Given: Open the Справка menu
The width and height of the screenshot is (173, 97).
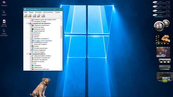Looking at the screenshot, I should click(57, 12).
